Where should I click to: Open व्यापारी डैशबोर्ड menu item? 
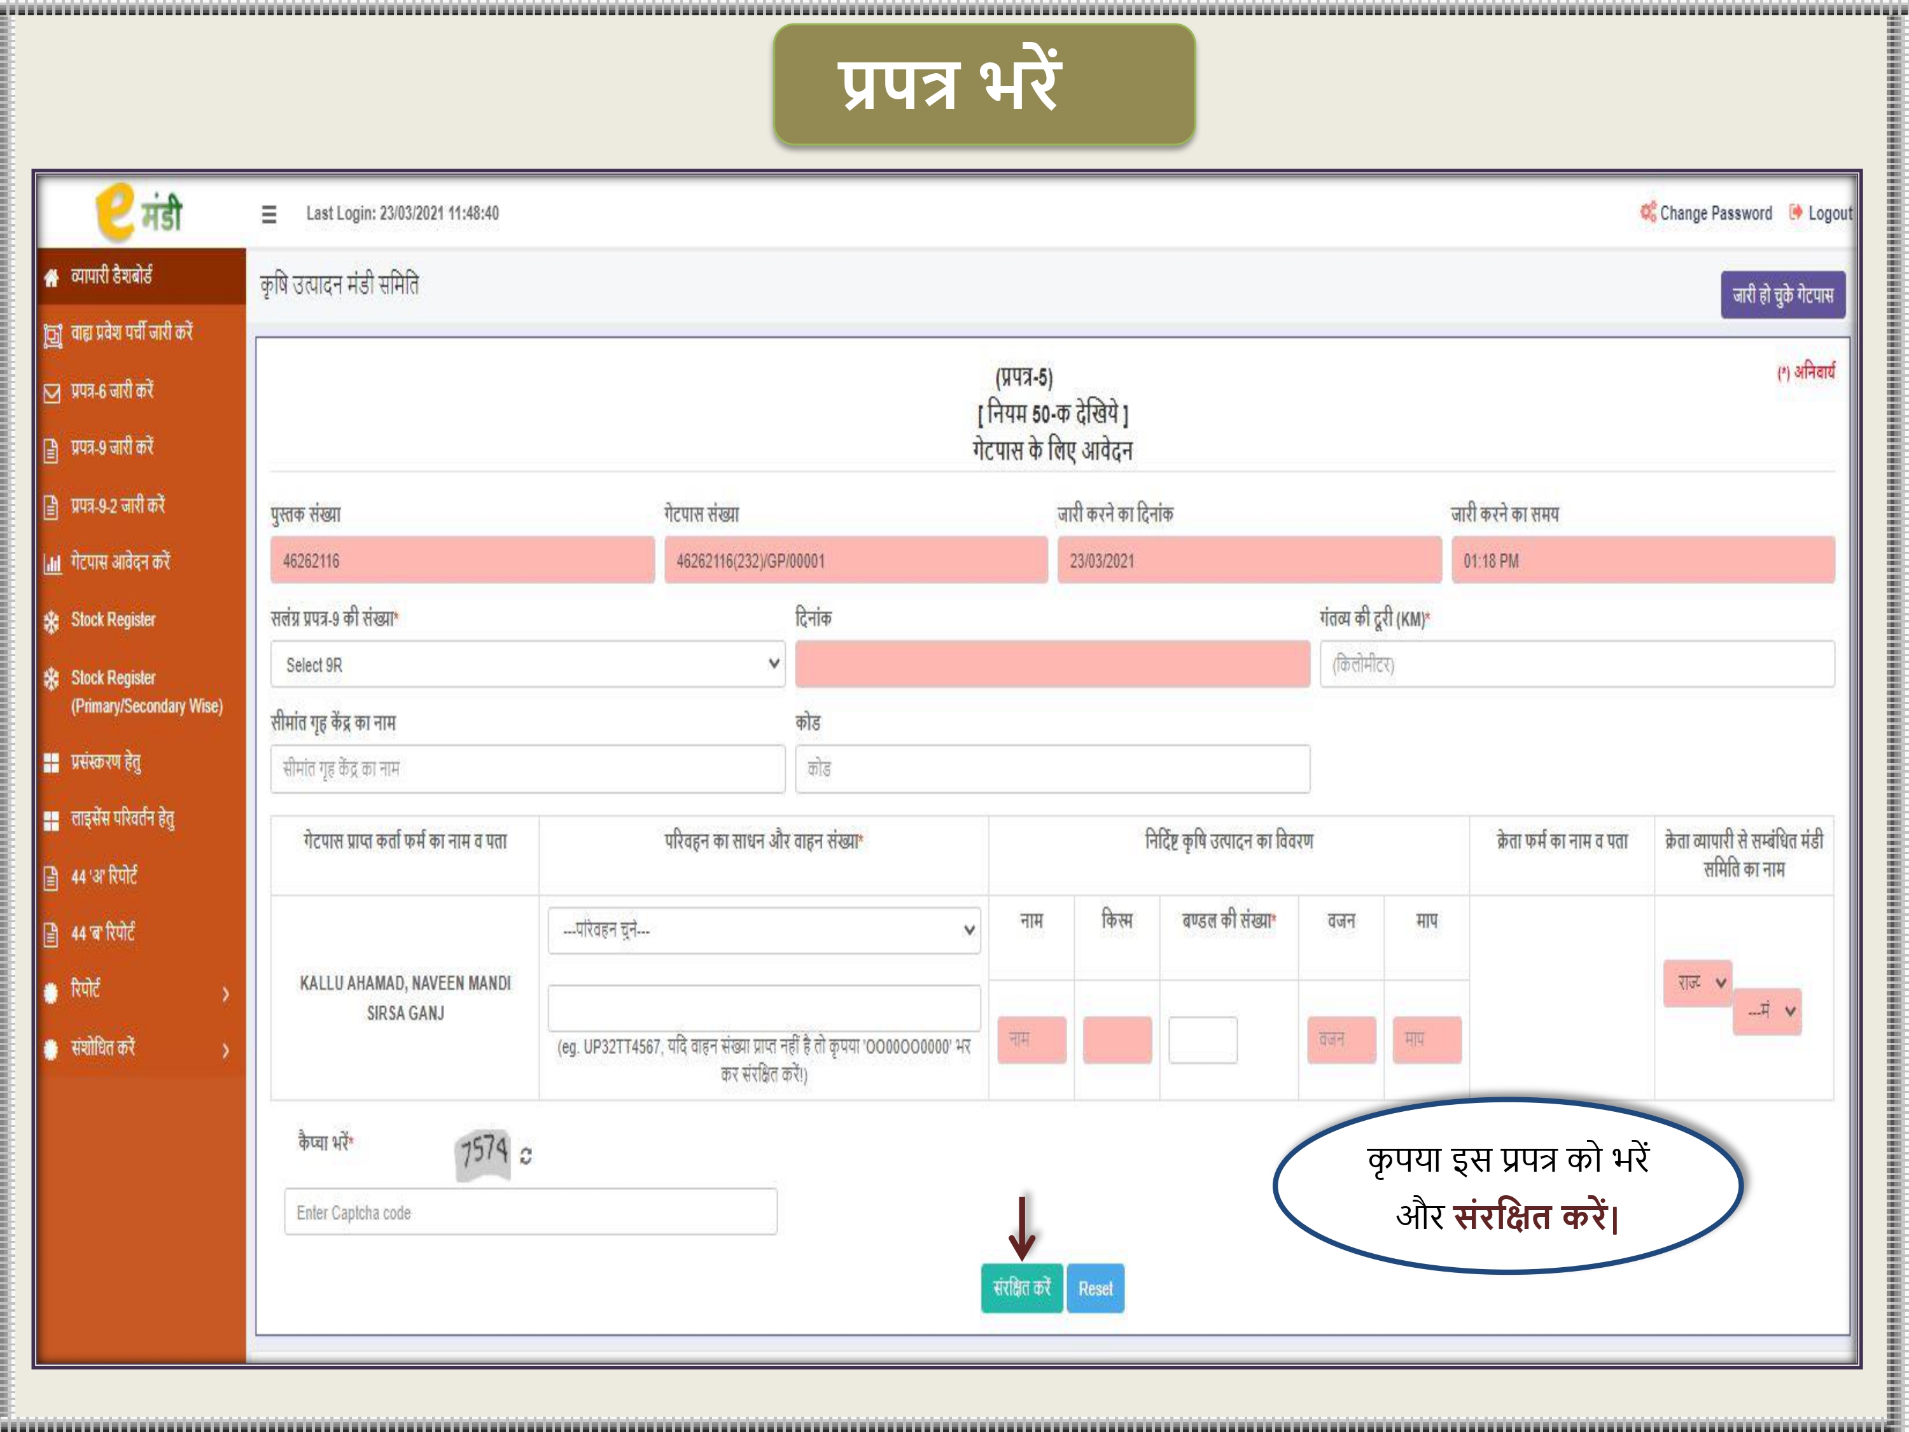pyautogui.click(x=141, y=277)
